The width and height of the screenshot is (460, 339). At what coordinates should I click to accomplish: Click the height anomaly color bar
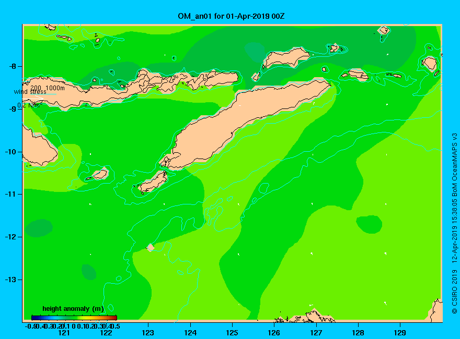coord(74,318)
